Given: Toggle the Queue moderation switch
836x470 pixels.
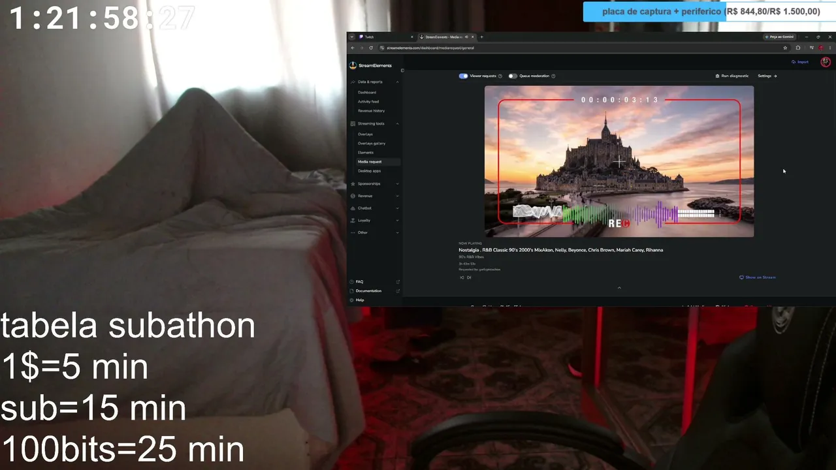Looking at the screenshot, I should pyautogui.click(x=513, y=76).
